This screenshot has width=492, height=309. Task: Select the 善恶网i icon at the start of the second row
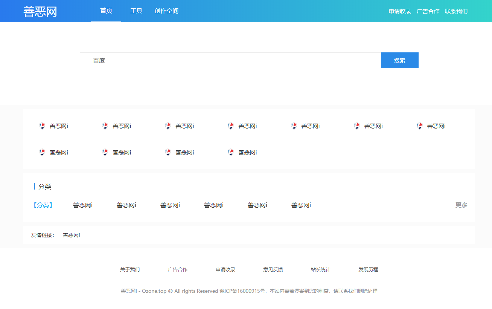tap(55, 152)
